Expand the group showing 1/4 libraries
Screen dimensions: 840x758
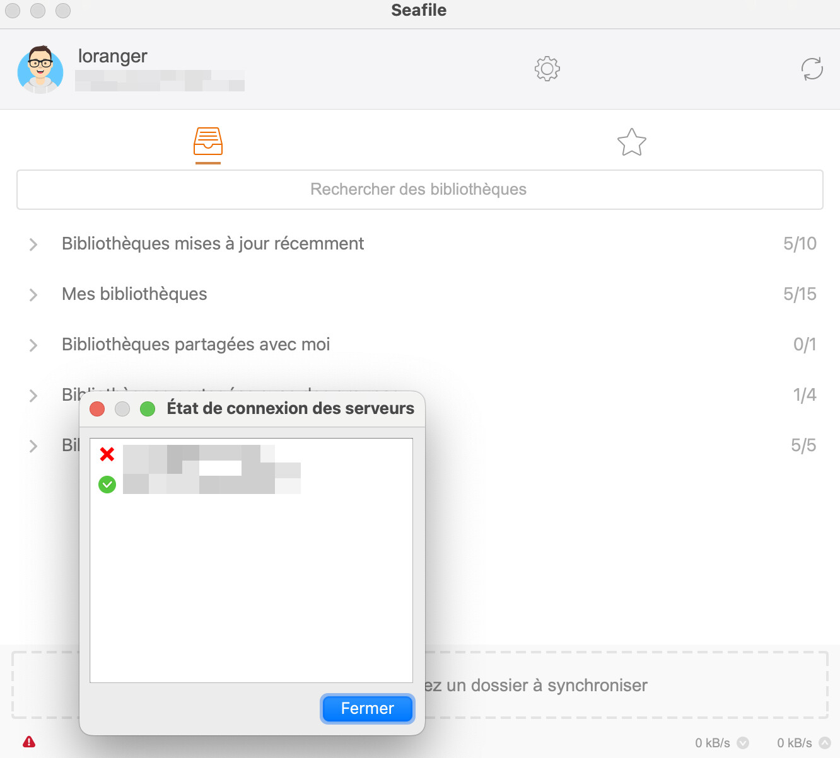(33, 396)
